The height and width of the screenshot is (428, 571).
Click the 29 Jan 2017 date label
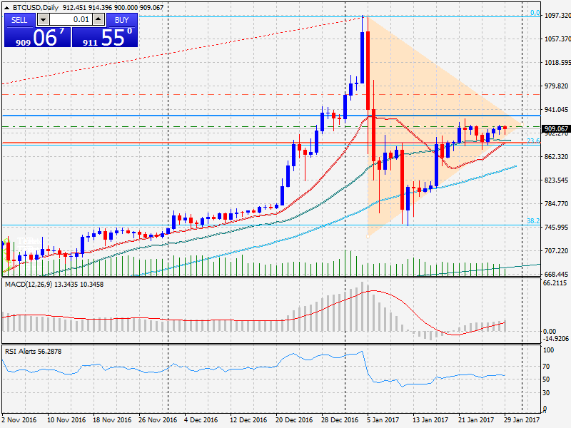click(x=522, y=419)
